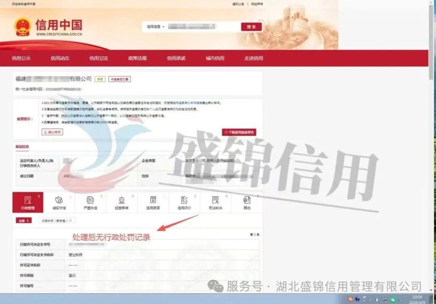436x304 pixels.
Task: Select the 信用承诺 certificate icon tab
Action: 153,203
